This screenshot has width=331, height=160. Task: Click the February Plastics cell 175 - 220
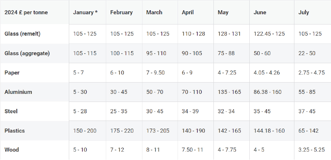pos(122,131)
